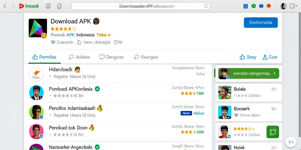Screen dimensions: 301x150
Task: Click the green verified badge beside Pomloaol APKionlesia
Action: pos(97,89)
